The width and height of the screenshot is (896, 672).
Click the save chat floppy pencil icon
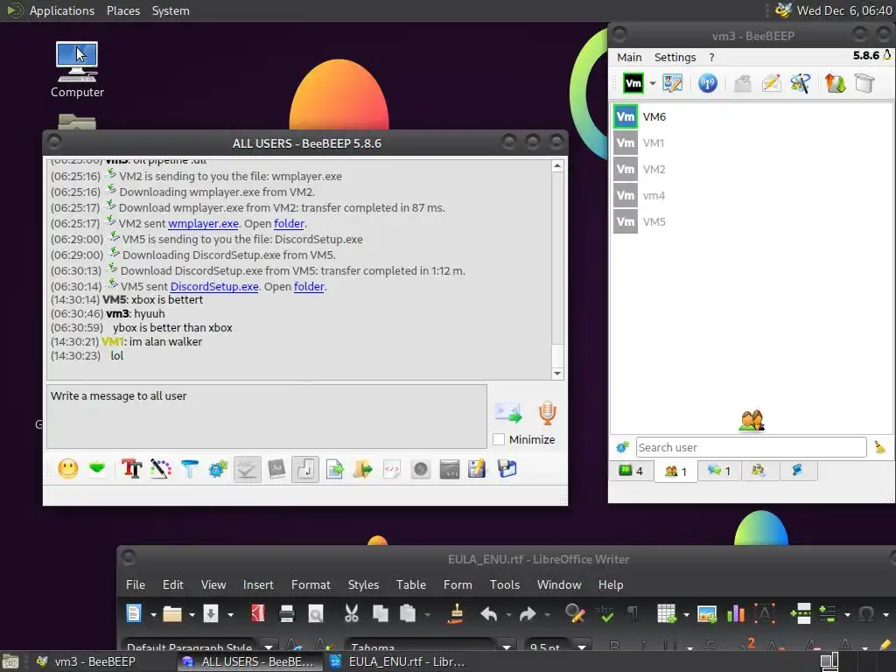click(x=477, y=469)
